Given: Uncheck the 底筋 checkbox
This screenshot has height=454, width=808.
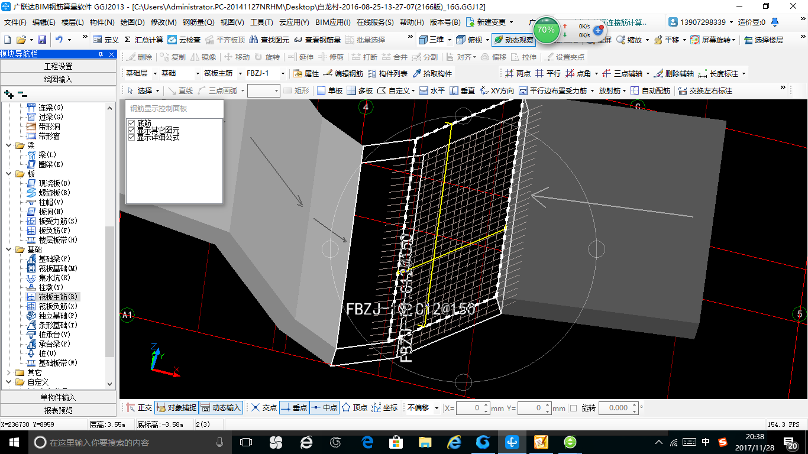Looking at the screenshot, I should [132, 123].
